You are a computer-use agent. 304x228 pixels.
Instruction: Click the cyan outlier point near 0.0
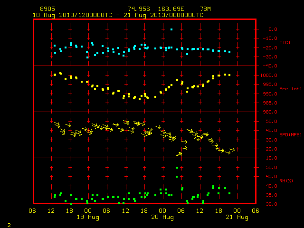[171, 29]
